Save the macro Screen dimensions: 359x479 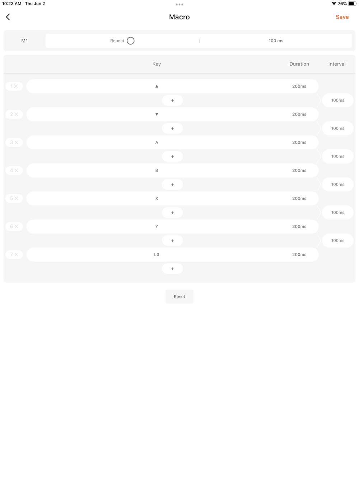pyautogui.click(x=342, y=17)
